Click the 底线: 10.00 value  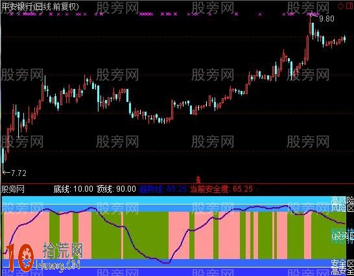click(x=73, y=189)
